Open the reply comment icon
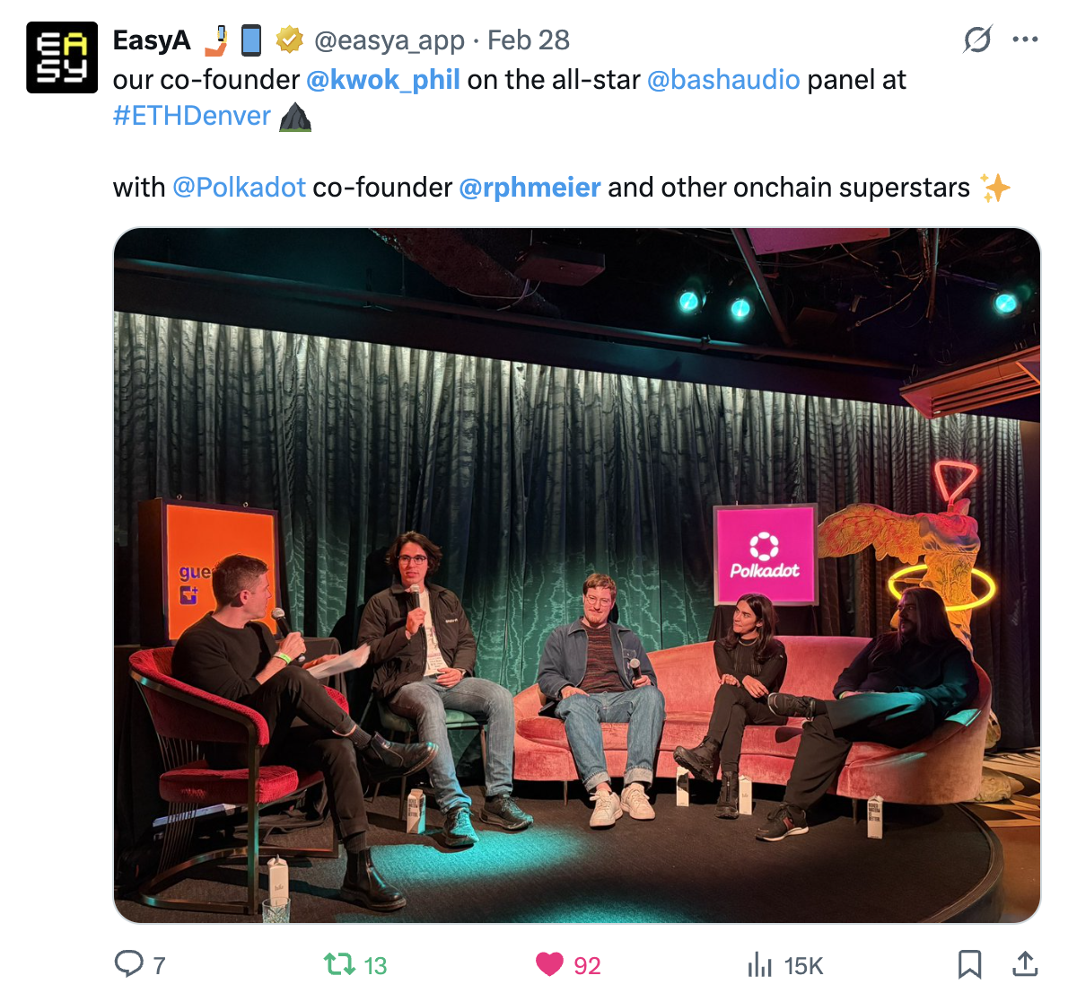1068x1002 pixels. pyautogui.click(x=128, y=964)
